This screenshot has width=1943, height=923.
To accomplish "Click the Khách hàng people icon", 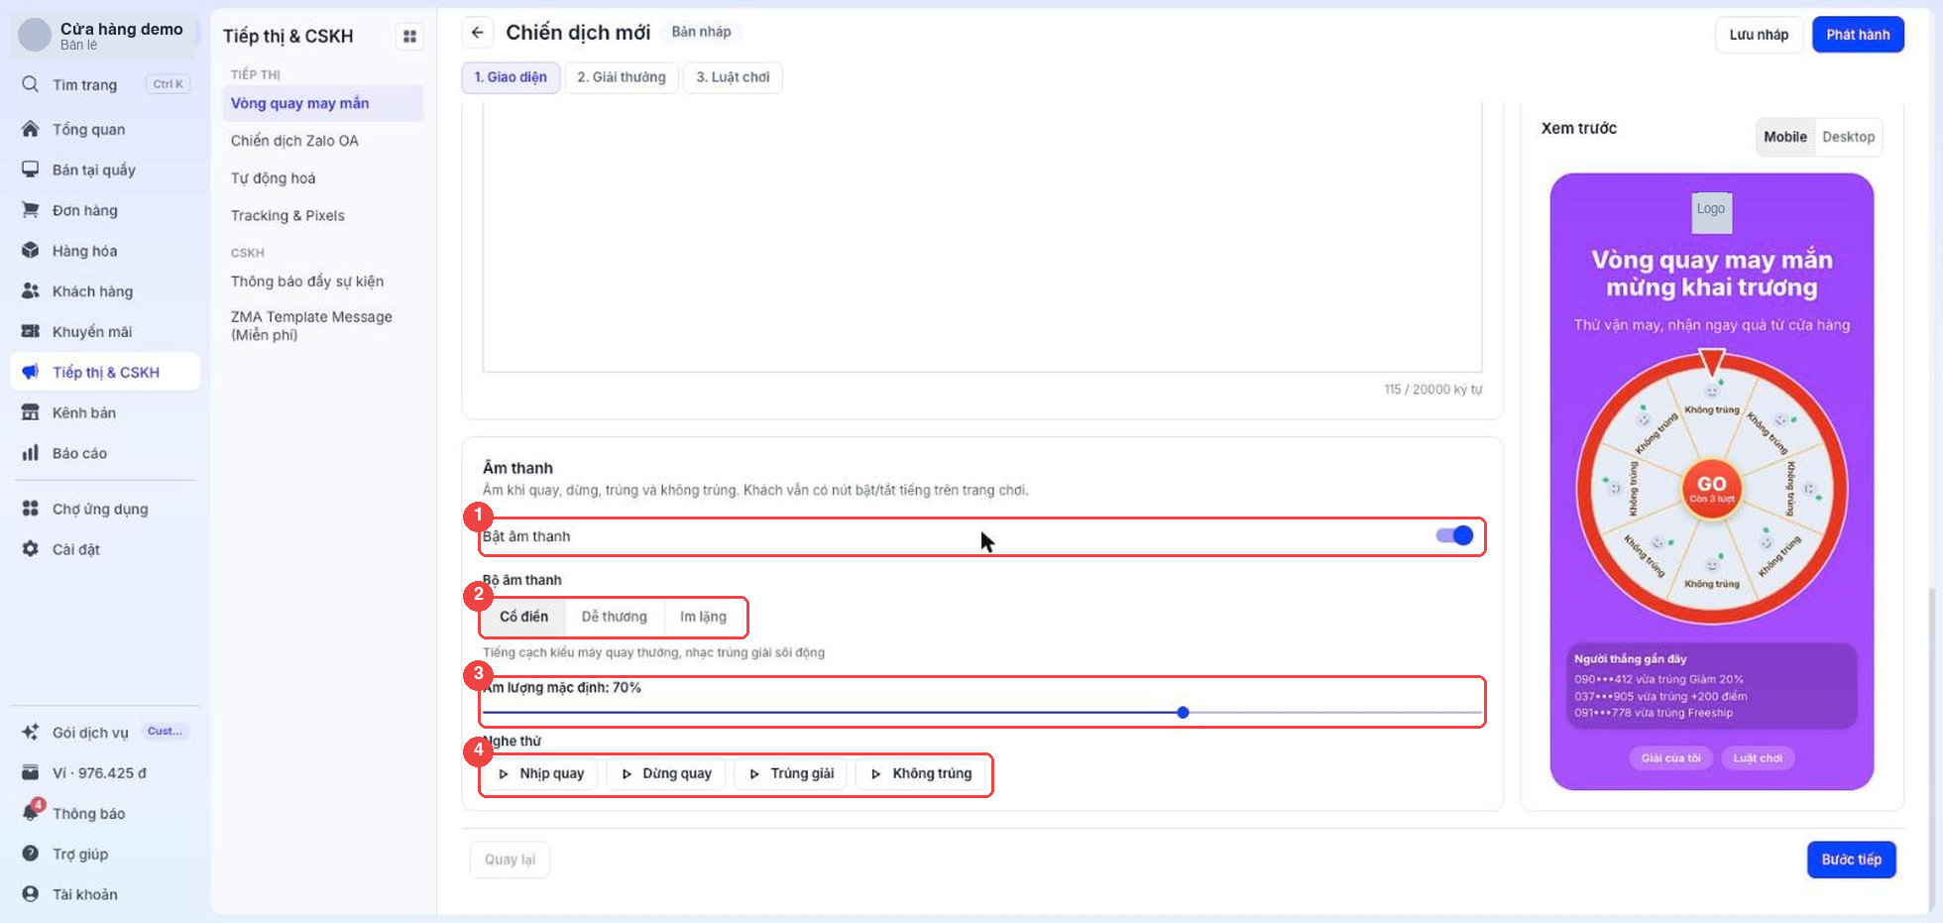I will [x=31, y=291].
